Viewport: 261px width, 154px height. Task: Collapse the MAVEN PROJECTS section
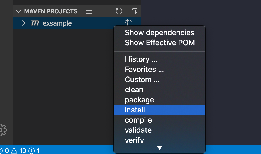coord(18,11)
